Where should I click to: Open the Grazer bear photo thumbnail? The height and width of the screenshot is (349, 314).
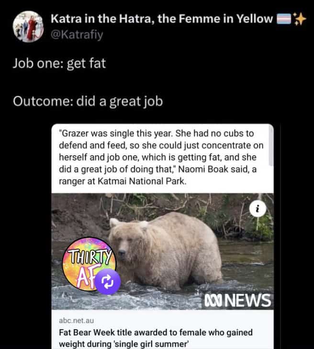coord(162,251)
